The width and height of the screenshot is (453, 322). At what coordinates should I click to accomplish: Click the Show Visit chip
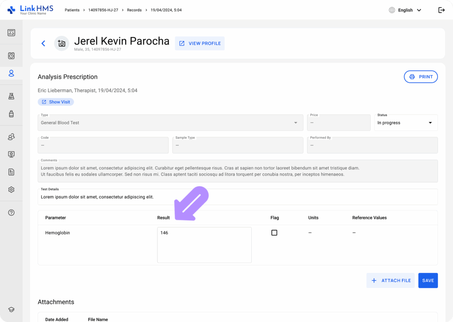click(56, 102)
